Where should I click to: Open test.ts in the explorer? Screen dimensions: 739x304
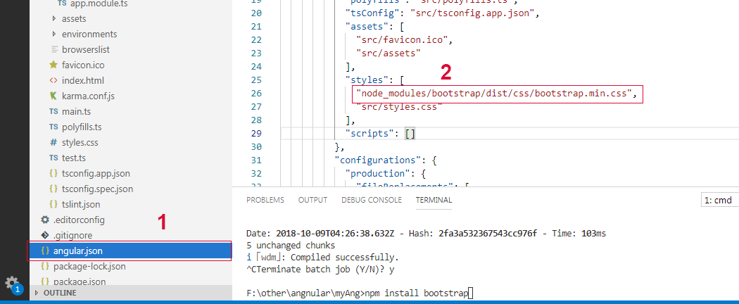coord(75,158)
